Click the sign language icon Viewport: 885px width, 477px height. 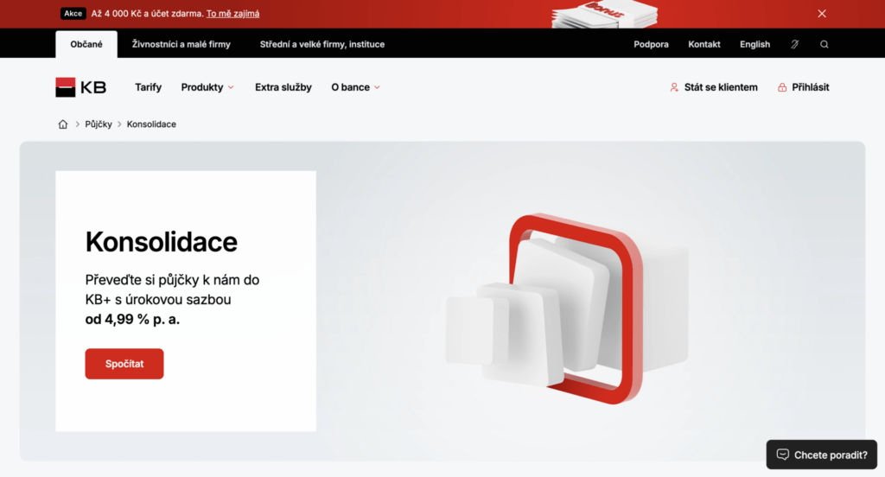(795, 45)
